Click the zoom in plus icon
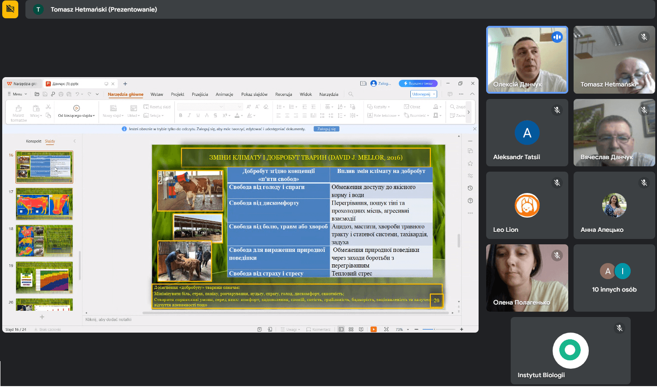 coord(462,329)
